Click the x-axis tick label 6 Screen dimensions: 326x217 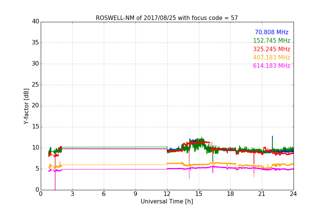pos(104,194)
